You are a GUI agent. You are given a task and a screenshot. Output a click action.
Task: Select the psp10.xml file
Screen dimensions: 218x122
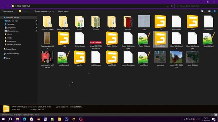[x=144, y=59]
